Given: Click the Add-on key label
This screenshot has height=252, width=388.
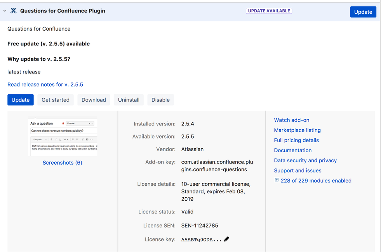Looking at the screenshot, I should point(160,162).
